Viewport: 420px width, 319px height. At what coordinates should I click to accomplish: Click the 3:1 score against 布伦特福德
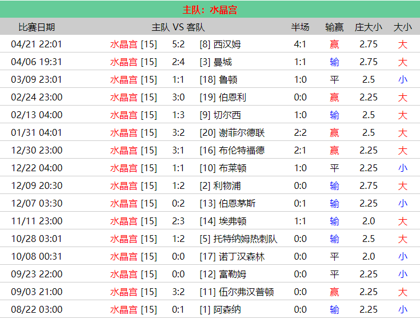(x=178, y=150)
